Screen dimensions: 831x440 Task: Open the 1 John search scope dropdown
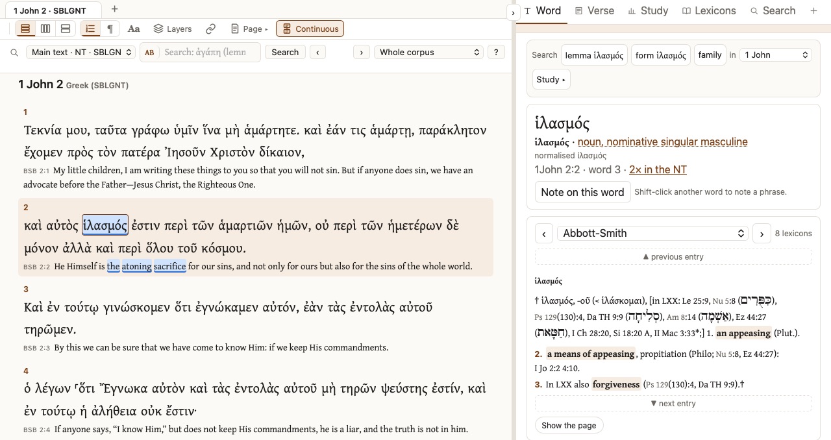point(776,55)
